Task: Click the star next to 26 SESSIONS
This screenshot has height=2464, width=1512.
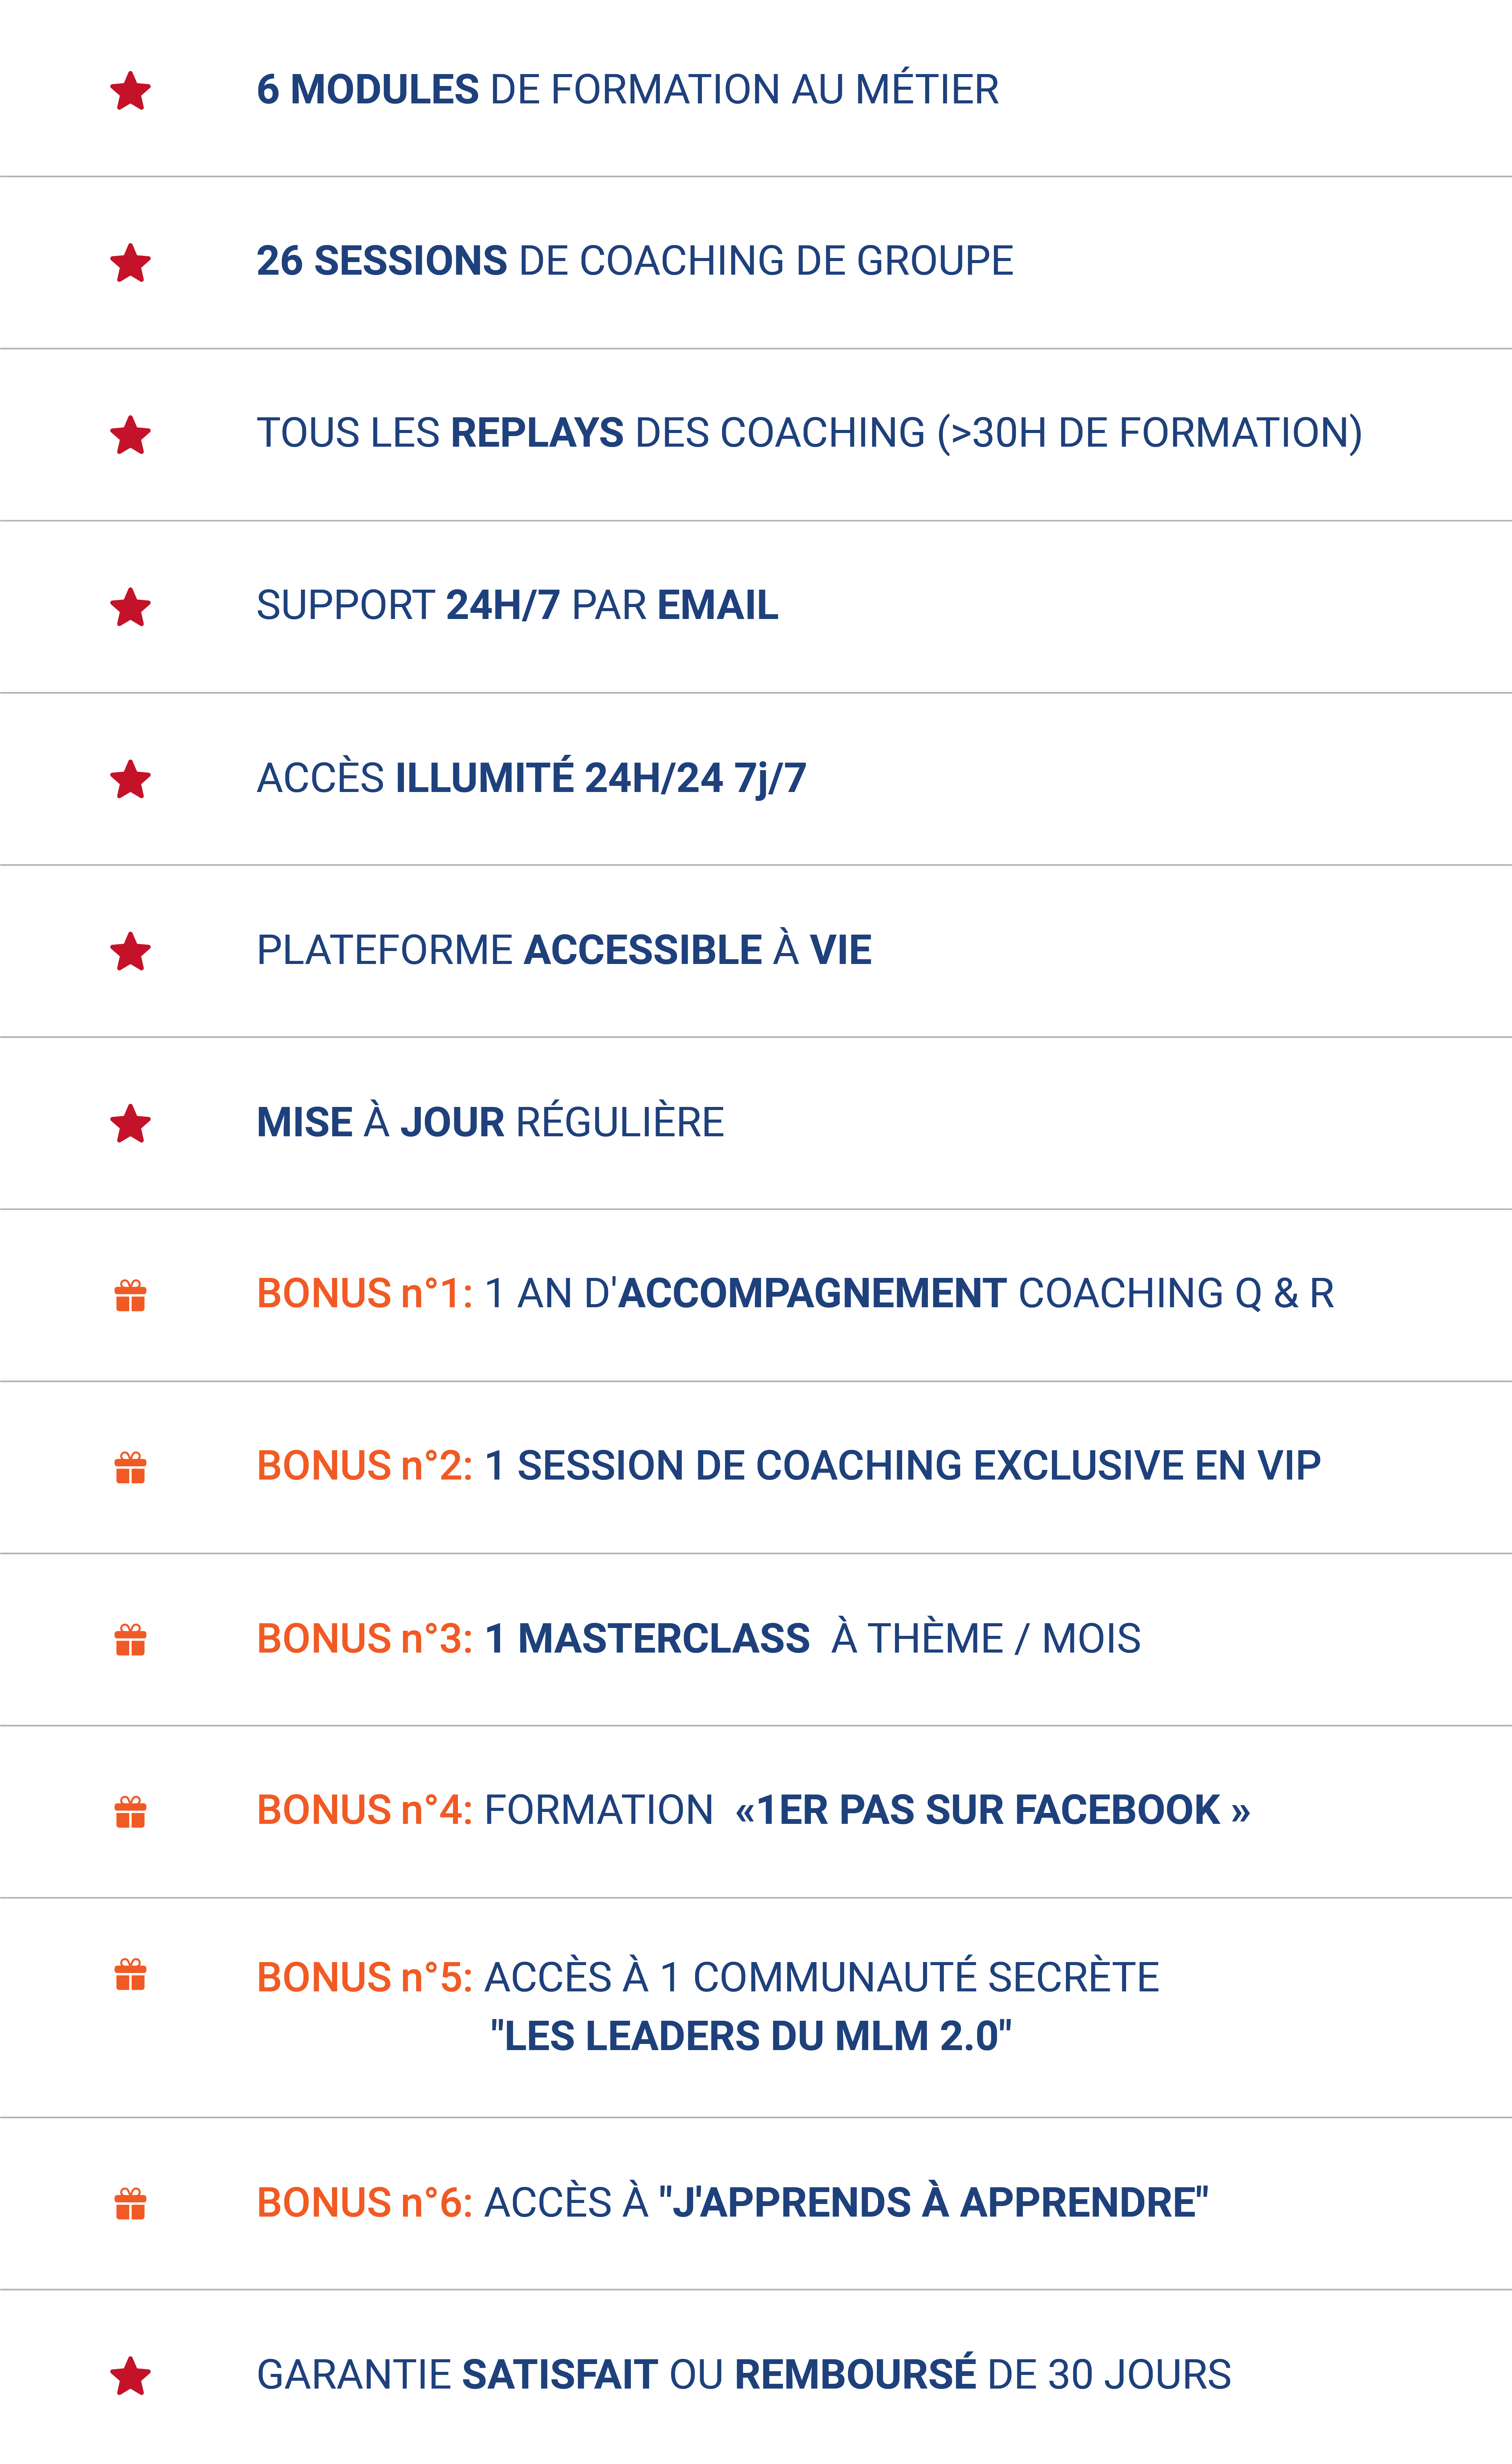Action: (130, 263)
